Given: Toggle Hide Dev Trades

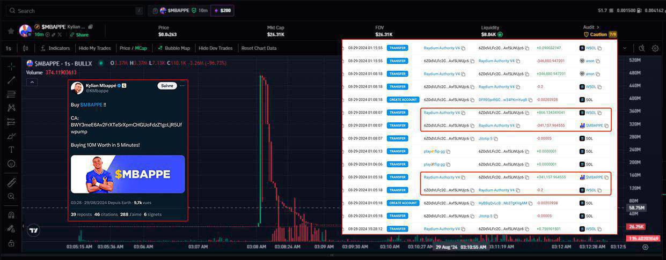Looking at the screenshot, I should pos(215,48).
